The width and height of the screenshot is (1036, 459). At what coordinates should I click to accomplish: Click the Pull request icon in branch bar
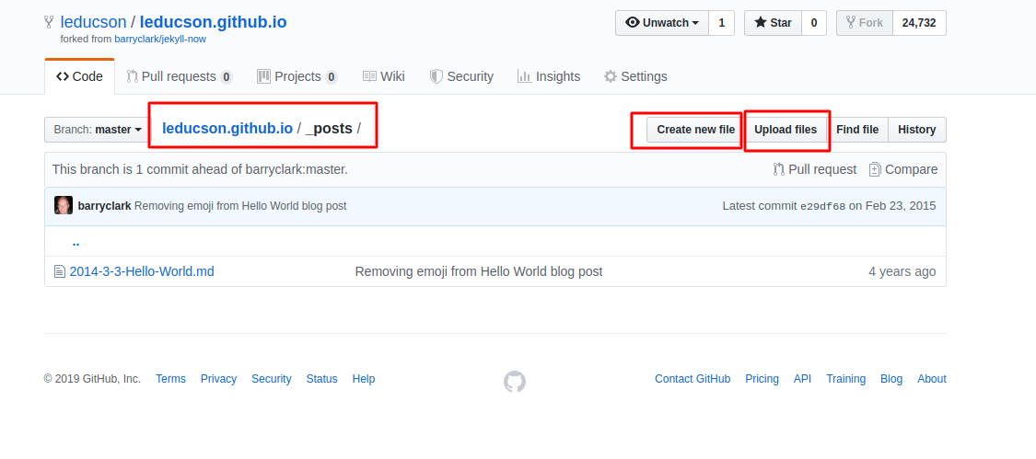779,169
